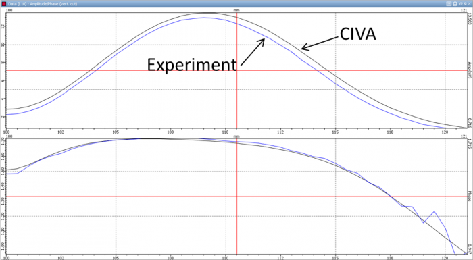The width and height of the screenshot is (473, 260).
Task: Click the 'CIVA' annotation label
Action: [x=357, y=34]
